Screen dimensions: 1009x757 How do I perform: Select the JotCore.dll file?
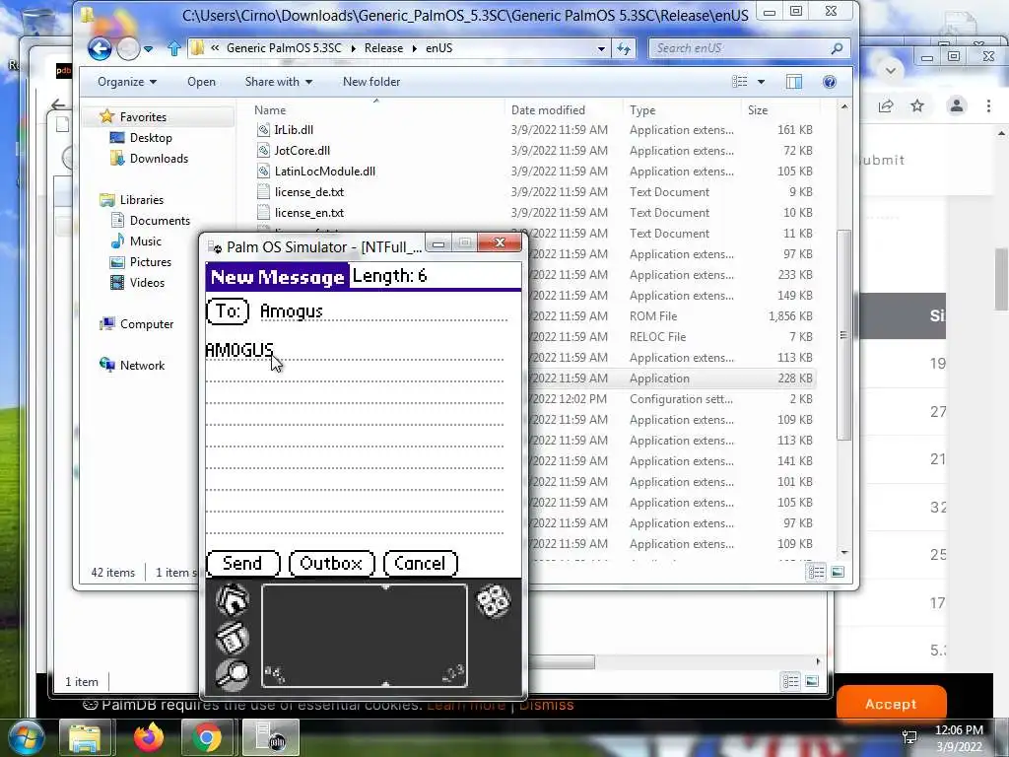coord(302,151)
